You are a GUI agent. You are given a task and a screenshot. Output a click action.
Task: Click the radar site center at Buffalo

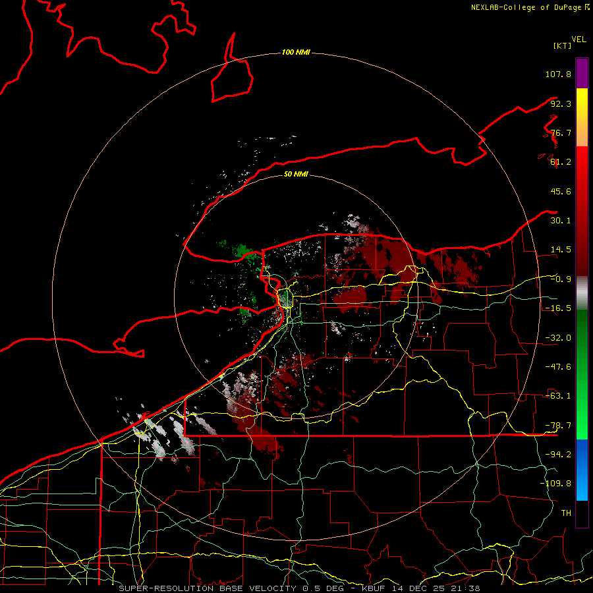[287, 298]
